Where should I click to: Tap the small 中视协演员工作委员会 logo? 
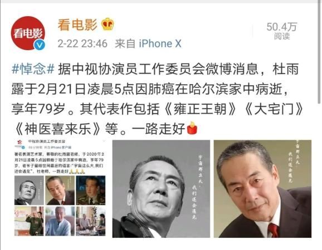click(x=20, y=144)
